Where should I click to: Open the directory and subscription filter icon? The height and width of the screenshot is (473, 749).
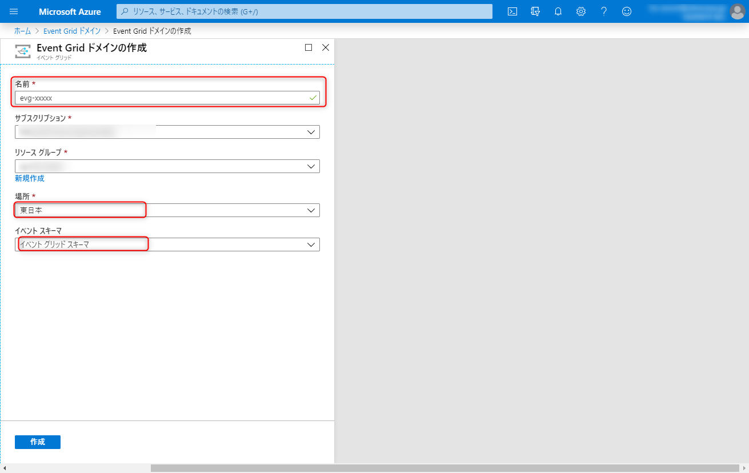535,11
